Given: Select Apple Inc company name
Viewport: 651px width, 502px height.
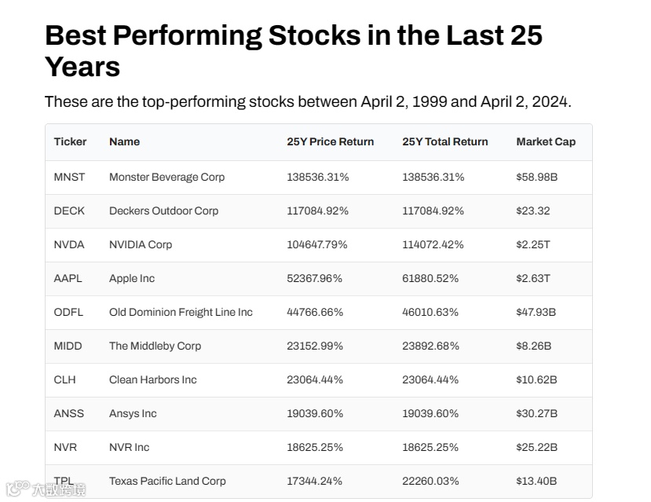Looking at the screenshot, I should pos(132,279).
